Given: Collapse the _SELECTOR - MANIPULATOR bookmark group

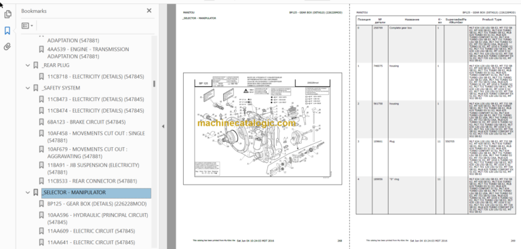Looking at the screenshot, I should 28,193.
